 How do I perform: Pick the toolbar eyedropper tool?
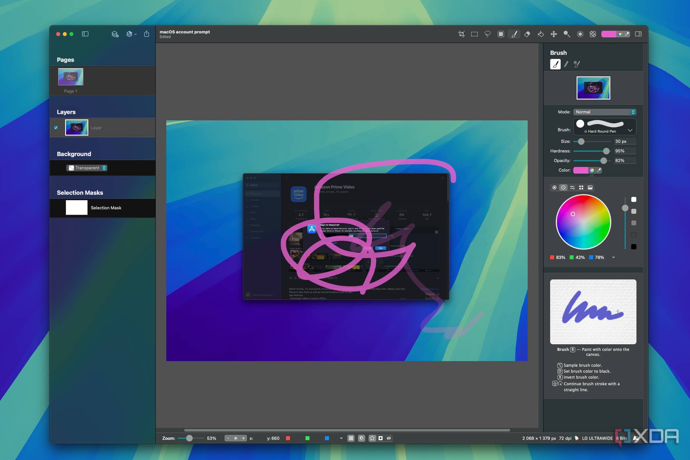click(x=627, y=34)
